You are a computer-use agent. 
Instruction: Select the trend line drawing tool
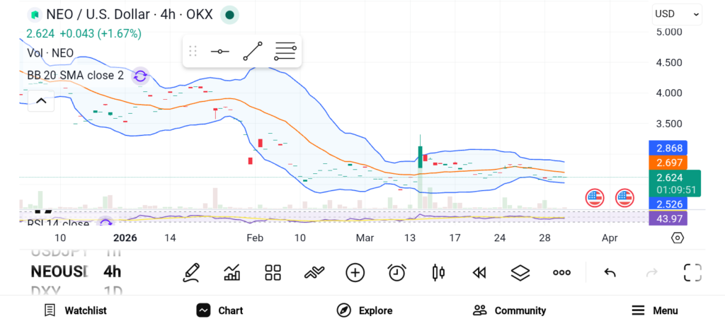(x=253, y=52)
